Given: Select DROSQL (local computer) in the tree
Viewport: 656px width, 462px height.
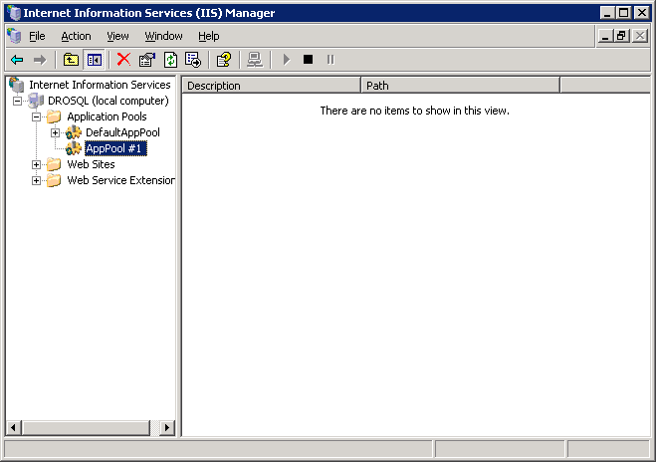Looking at the screenshot, I should pos(108,101).
